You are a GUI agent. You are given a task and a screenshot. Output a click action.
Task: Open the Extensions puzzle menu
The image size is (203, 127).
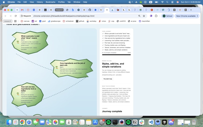coord(156,16)
